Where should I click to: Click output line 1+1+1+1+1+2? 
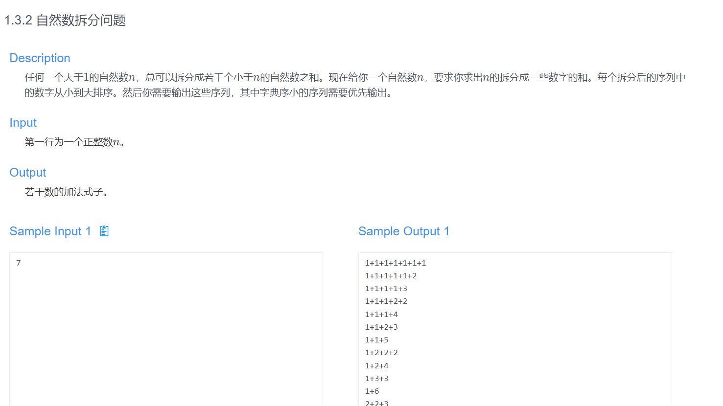391,276
